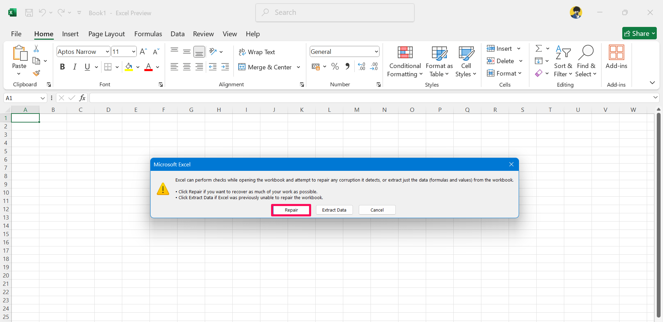This screenshot has width=663, height=322.
Task: Undo the last action
Action: pyautogui.click(x=42, y=13)
